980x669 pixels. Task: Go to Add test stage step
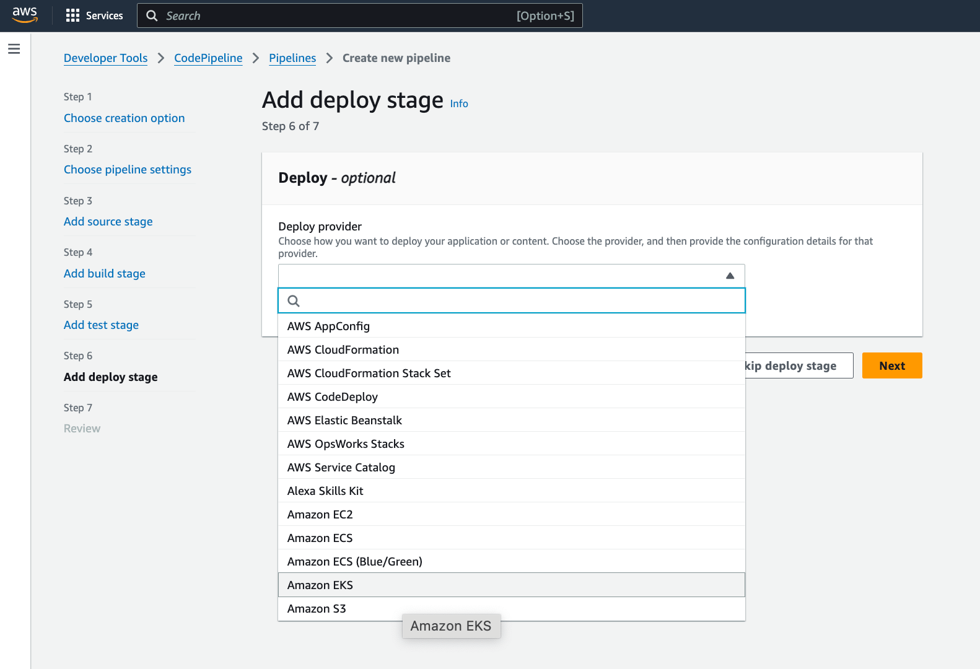pyautogui.click(x=101, y=325)
